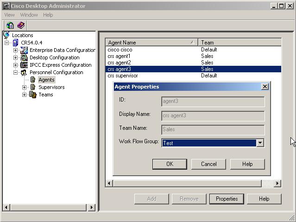Open the Window menu

[29, 15]
